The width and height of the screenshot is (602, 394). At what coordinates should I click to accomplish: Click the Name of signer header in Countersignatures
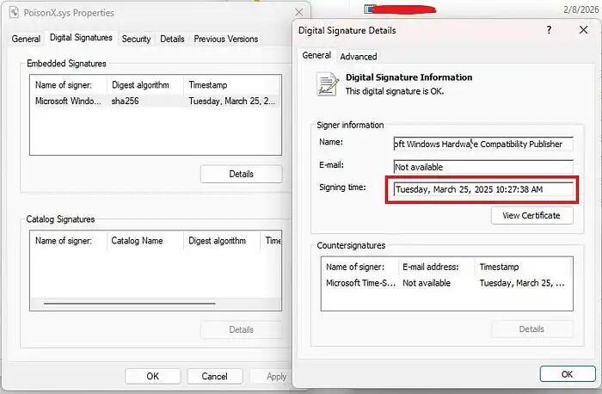[359, 267]
